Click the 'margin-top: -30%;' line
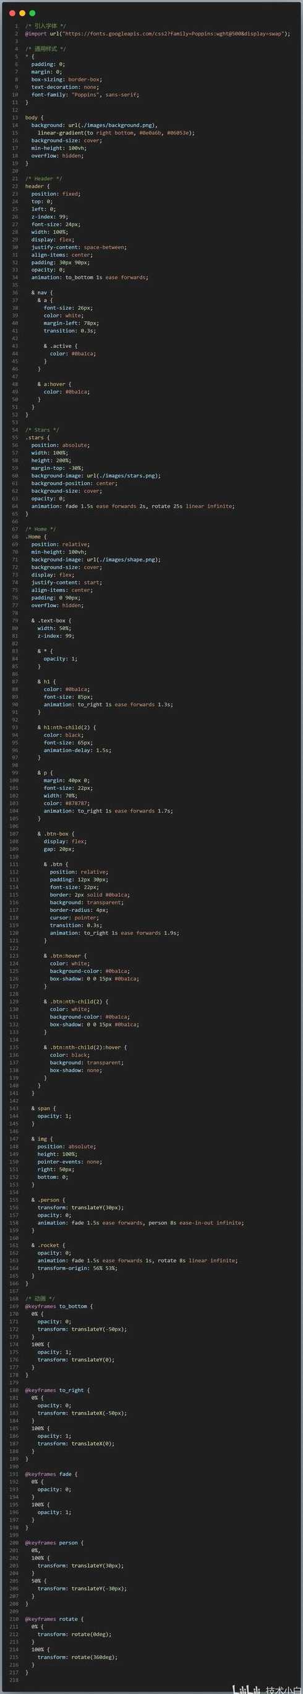303x1694 pixels. pos(57,467)
